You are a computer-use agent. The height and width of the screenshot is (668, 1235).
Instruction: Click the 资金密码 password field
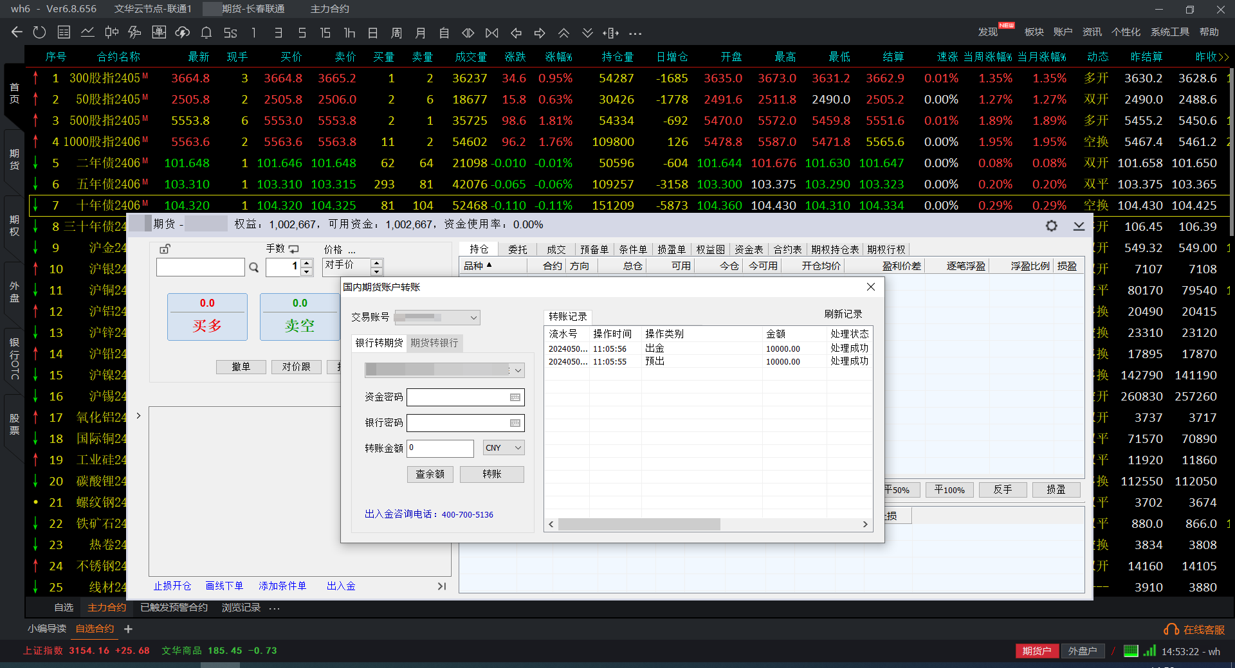pyautogui.click(x=466, y=397)
